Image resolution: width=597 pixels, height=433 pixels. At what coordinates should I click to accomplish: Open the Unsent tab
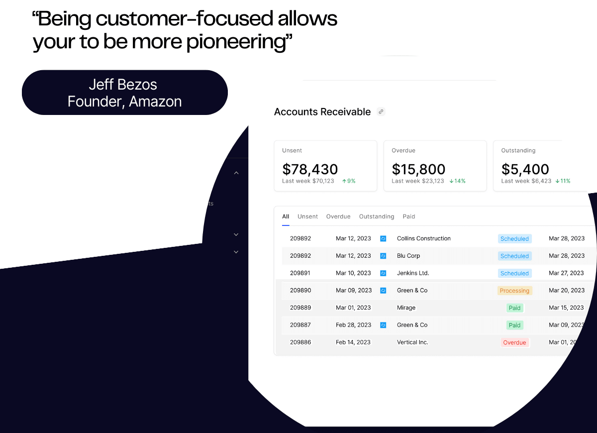307,216
